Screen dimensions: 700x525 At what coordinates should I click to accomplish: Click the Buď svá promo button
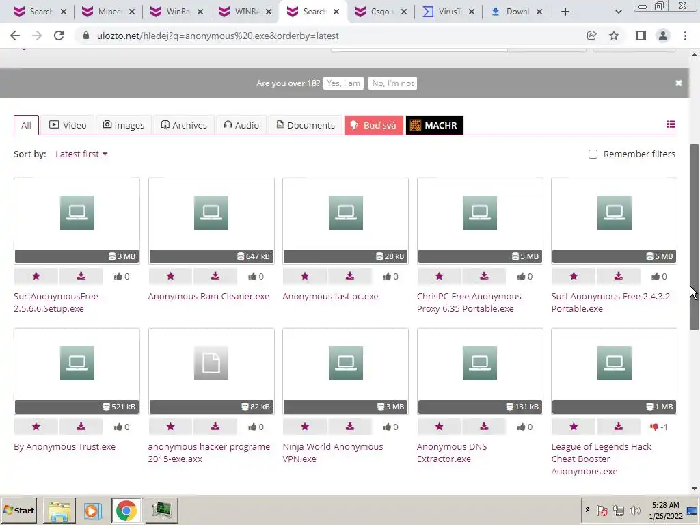click(x=374, y=125)
